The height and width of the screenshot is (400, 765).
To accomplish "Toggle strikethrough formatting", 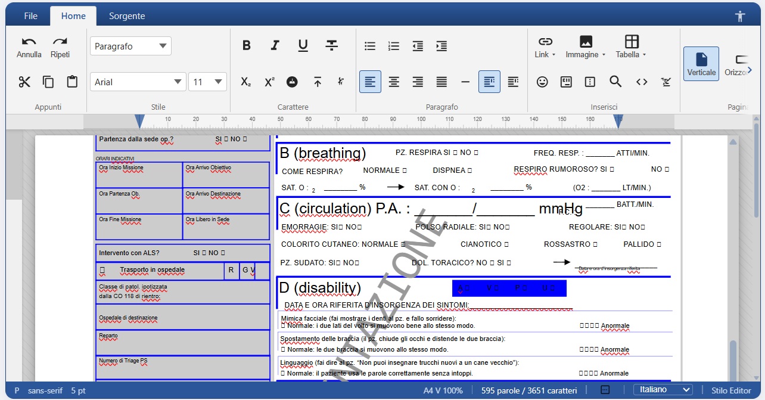I will 332,46.
